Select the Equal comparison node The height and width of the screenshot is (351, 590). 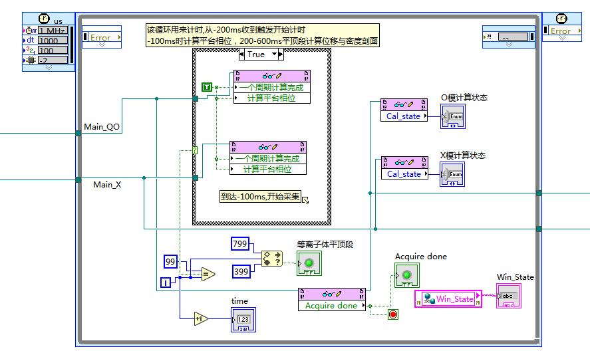[208, 273]
